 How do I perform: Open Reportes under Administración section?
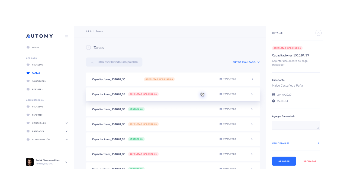click(x=37, y=115)
